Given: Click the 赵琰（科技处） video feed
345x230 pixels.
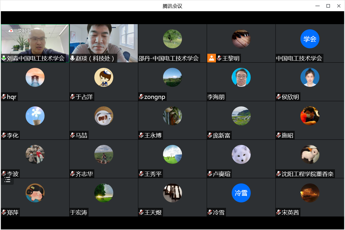Looking at the screenshot, I should point(103,40).
